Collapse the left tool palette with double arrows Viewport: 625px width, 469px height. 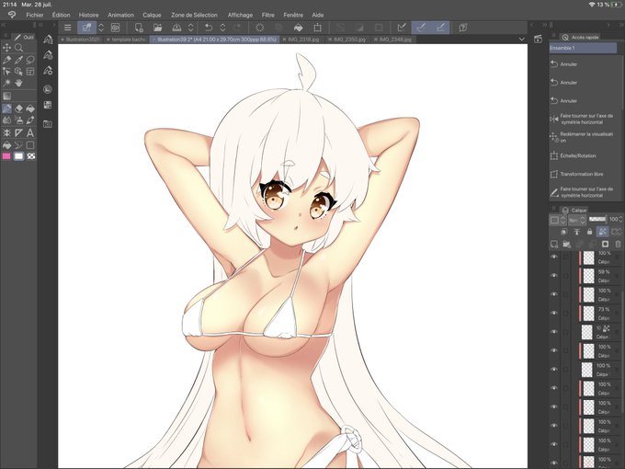[3, 25]
